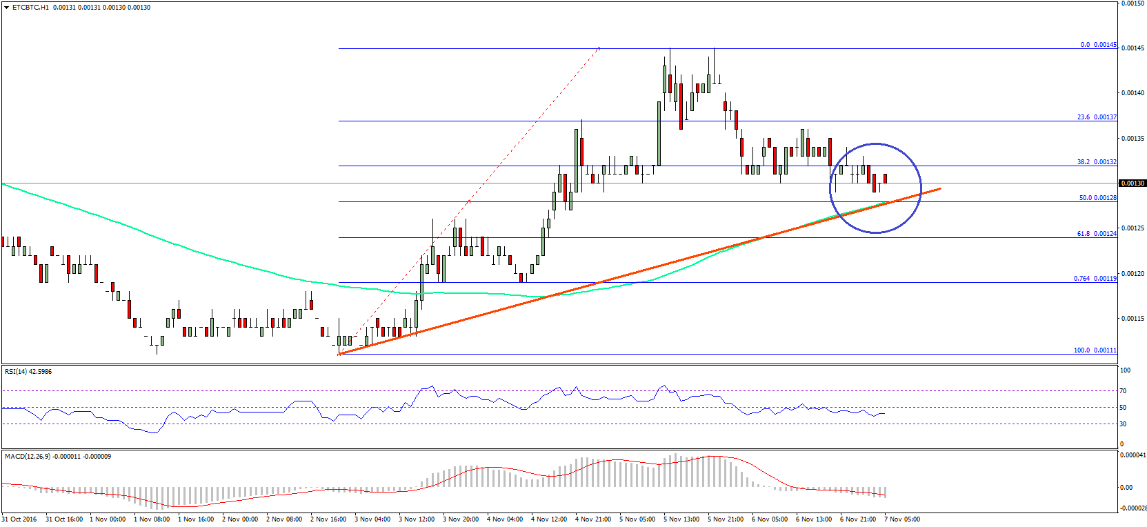Click the 31 Oct 2016 time label
Image resolution: width=1147 pixels, height=527 pixels.
click(x=19, y=519)
